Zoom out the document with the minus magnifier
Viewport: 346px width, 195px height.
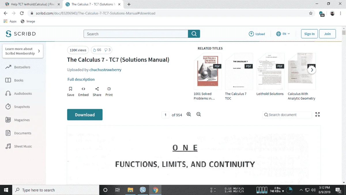click(199, 114)
